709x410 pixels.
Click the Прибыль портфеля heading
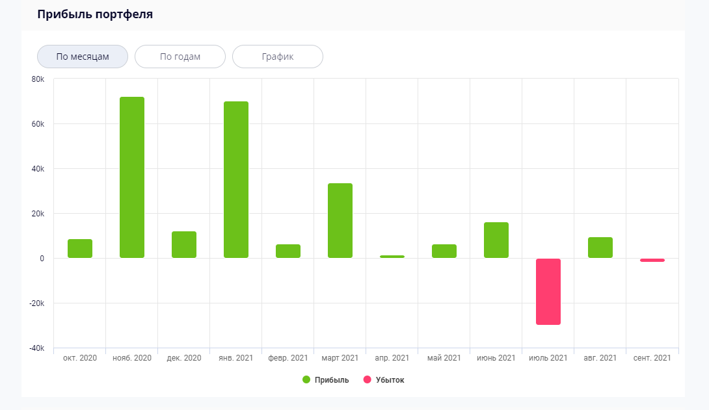point(95,14)
